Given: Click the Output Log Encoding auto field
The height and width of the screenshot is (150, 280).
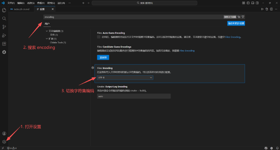Looking at the screenshot, I should (x=134, y=96).
